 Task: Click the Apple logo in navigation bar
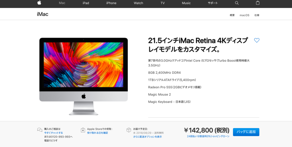39,3
